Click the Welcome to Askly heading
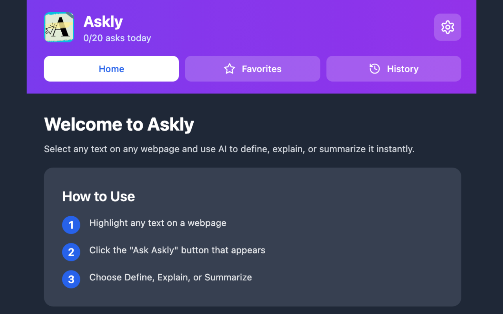 tap(119, 124)
